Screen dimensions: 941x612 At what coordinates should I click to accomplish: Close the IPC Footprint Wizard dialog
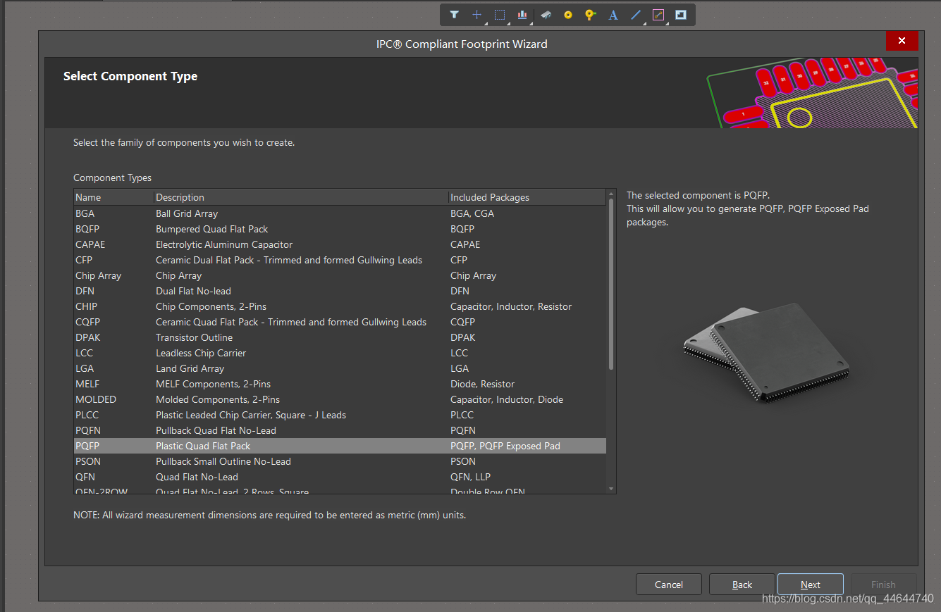pos(902,41)
